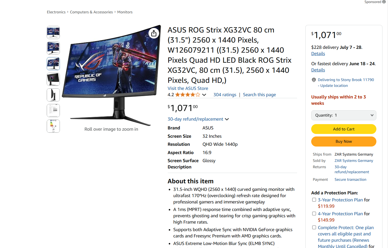Check the 3-Year Protection Plan box

(314, 200)
